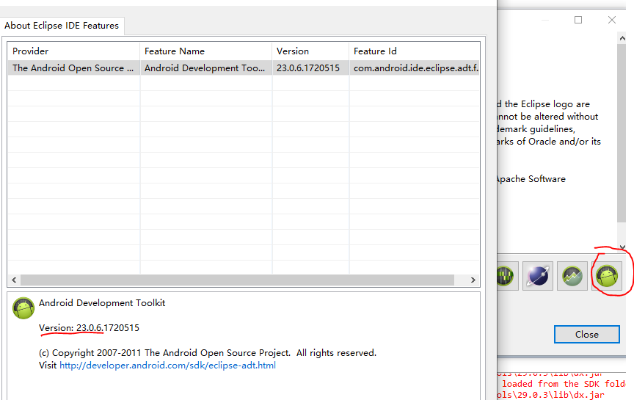Click the red console line 'loaded from the SDK fold'
Viewport: 634px width, 400px height.
click(564, 384)
